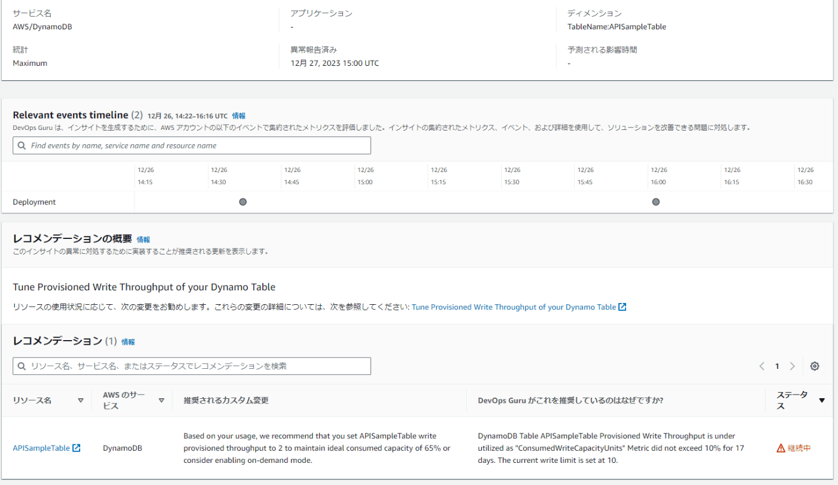Click Tune Provisioned Write Throughput heading
The width and height of the screenshot is (838, 485).
click(x=144, y=287)
